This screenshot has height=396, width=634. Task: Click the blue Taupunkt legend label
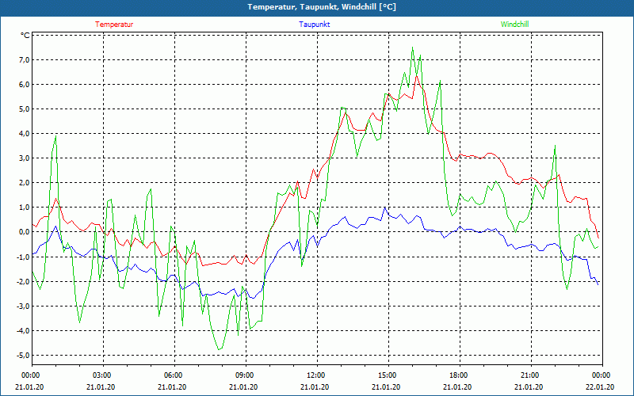[315, 25]
